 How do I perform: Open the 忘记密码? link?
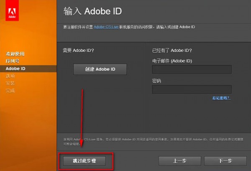click(221, 98)
